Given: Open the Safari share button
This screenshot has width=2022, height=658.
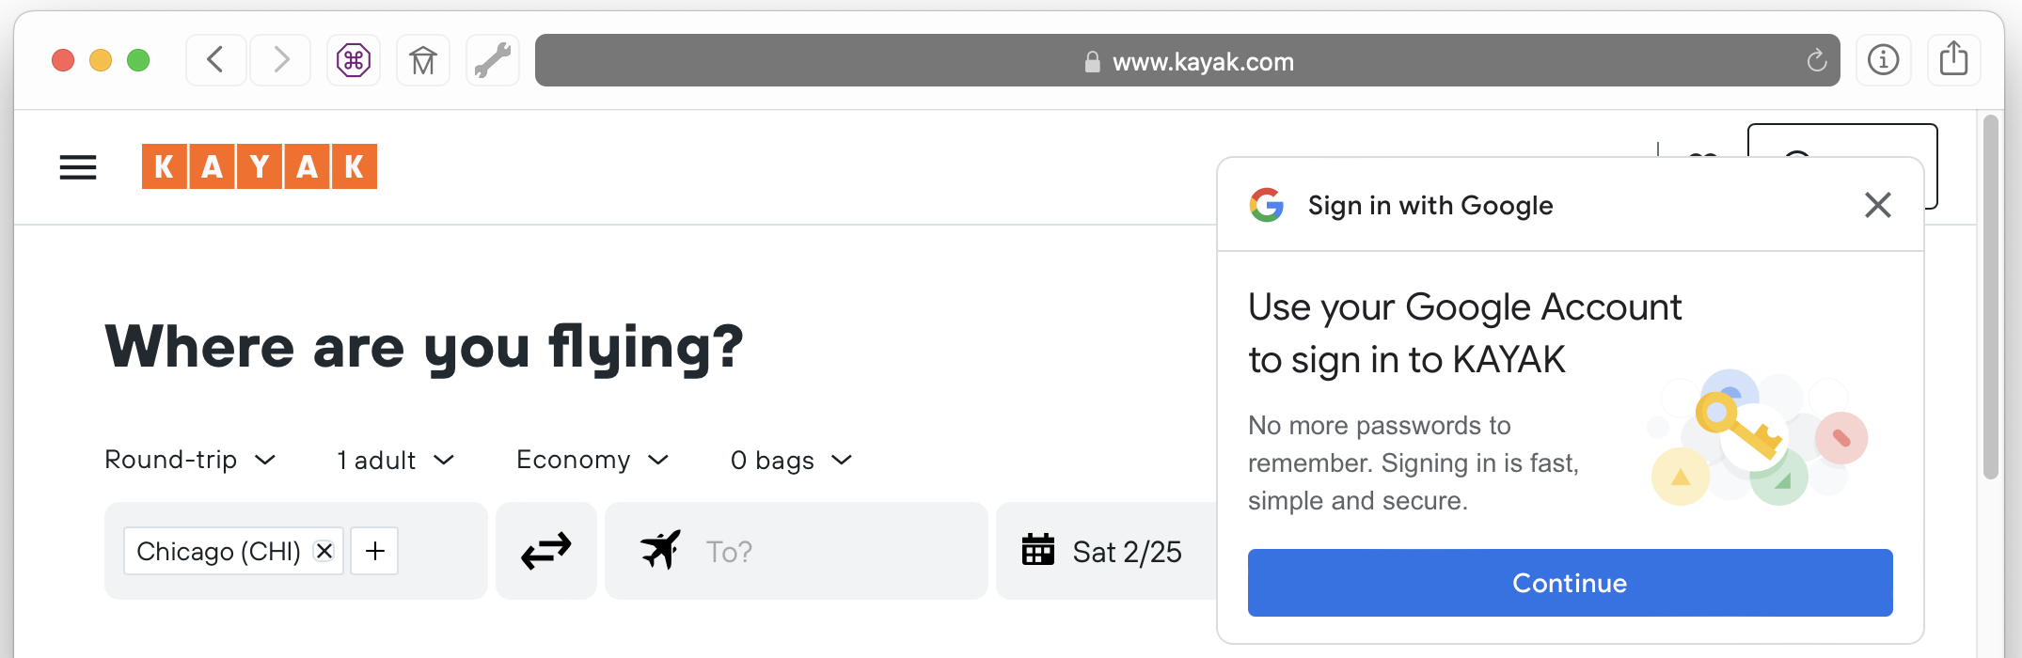Looking at the screenshot, I should (x=1953, y=60).
